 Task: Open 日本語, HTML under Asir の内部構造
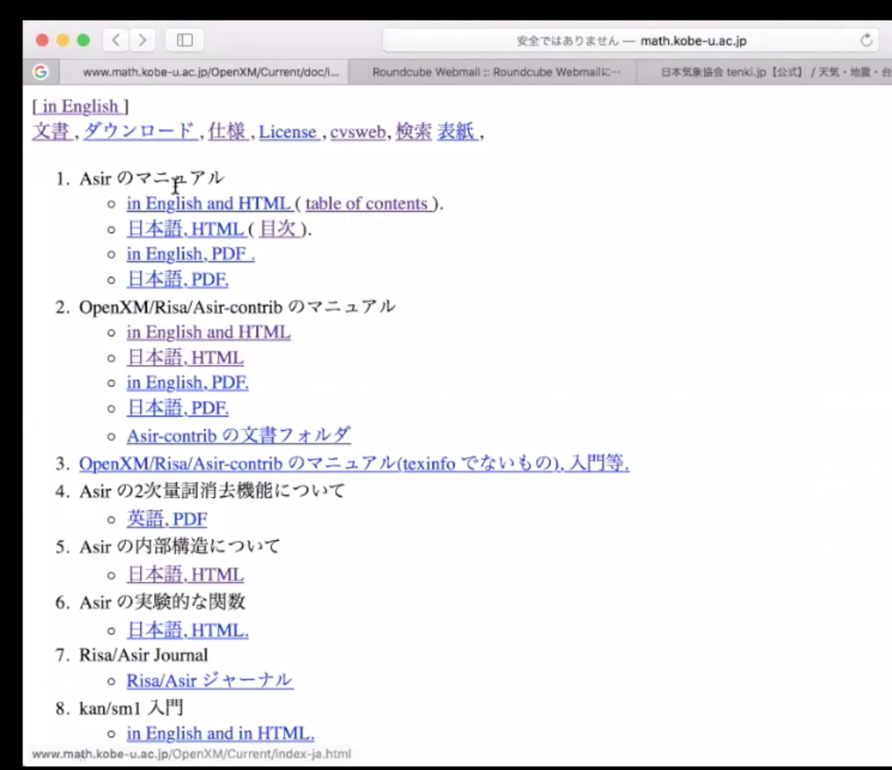(x=186, y=574)
